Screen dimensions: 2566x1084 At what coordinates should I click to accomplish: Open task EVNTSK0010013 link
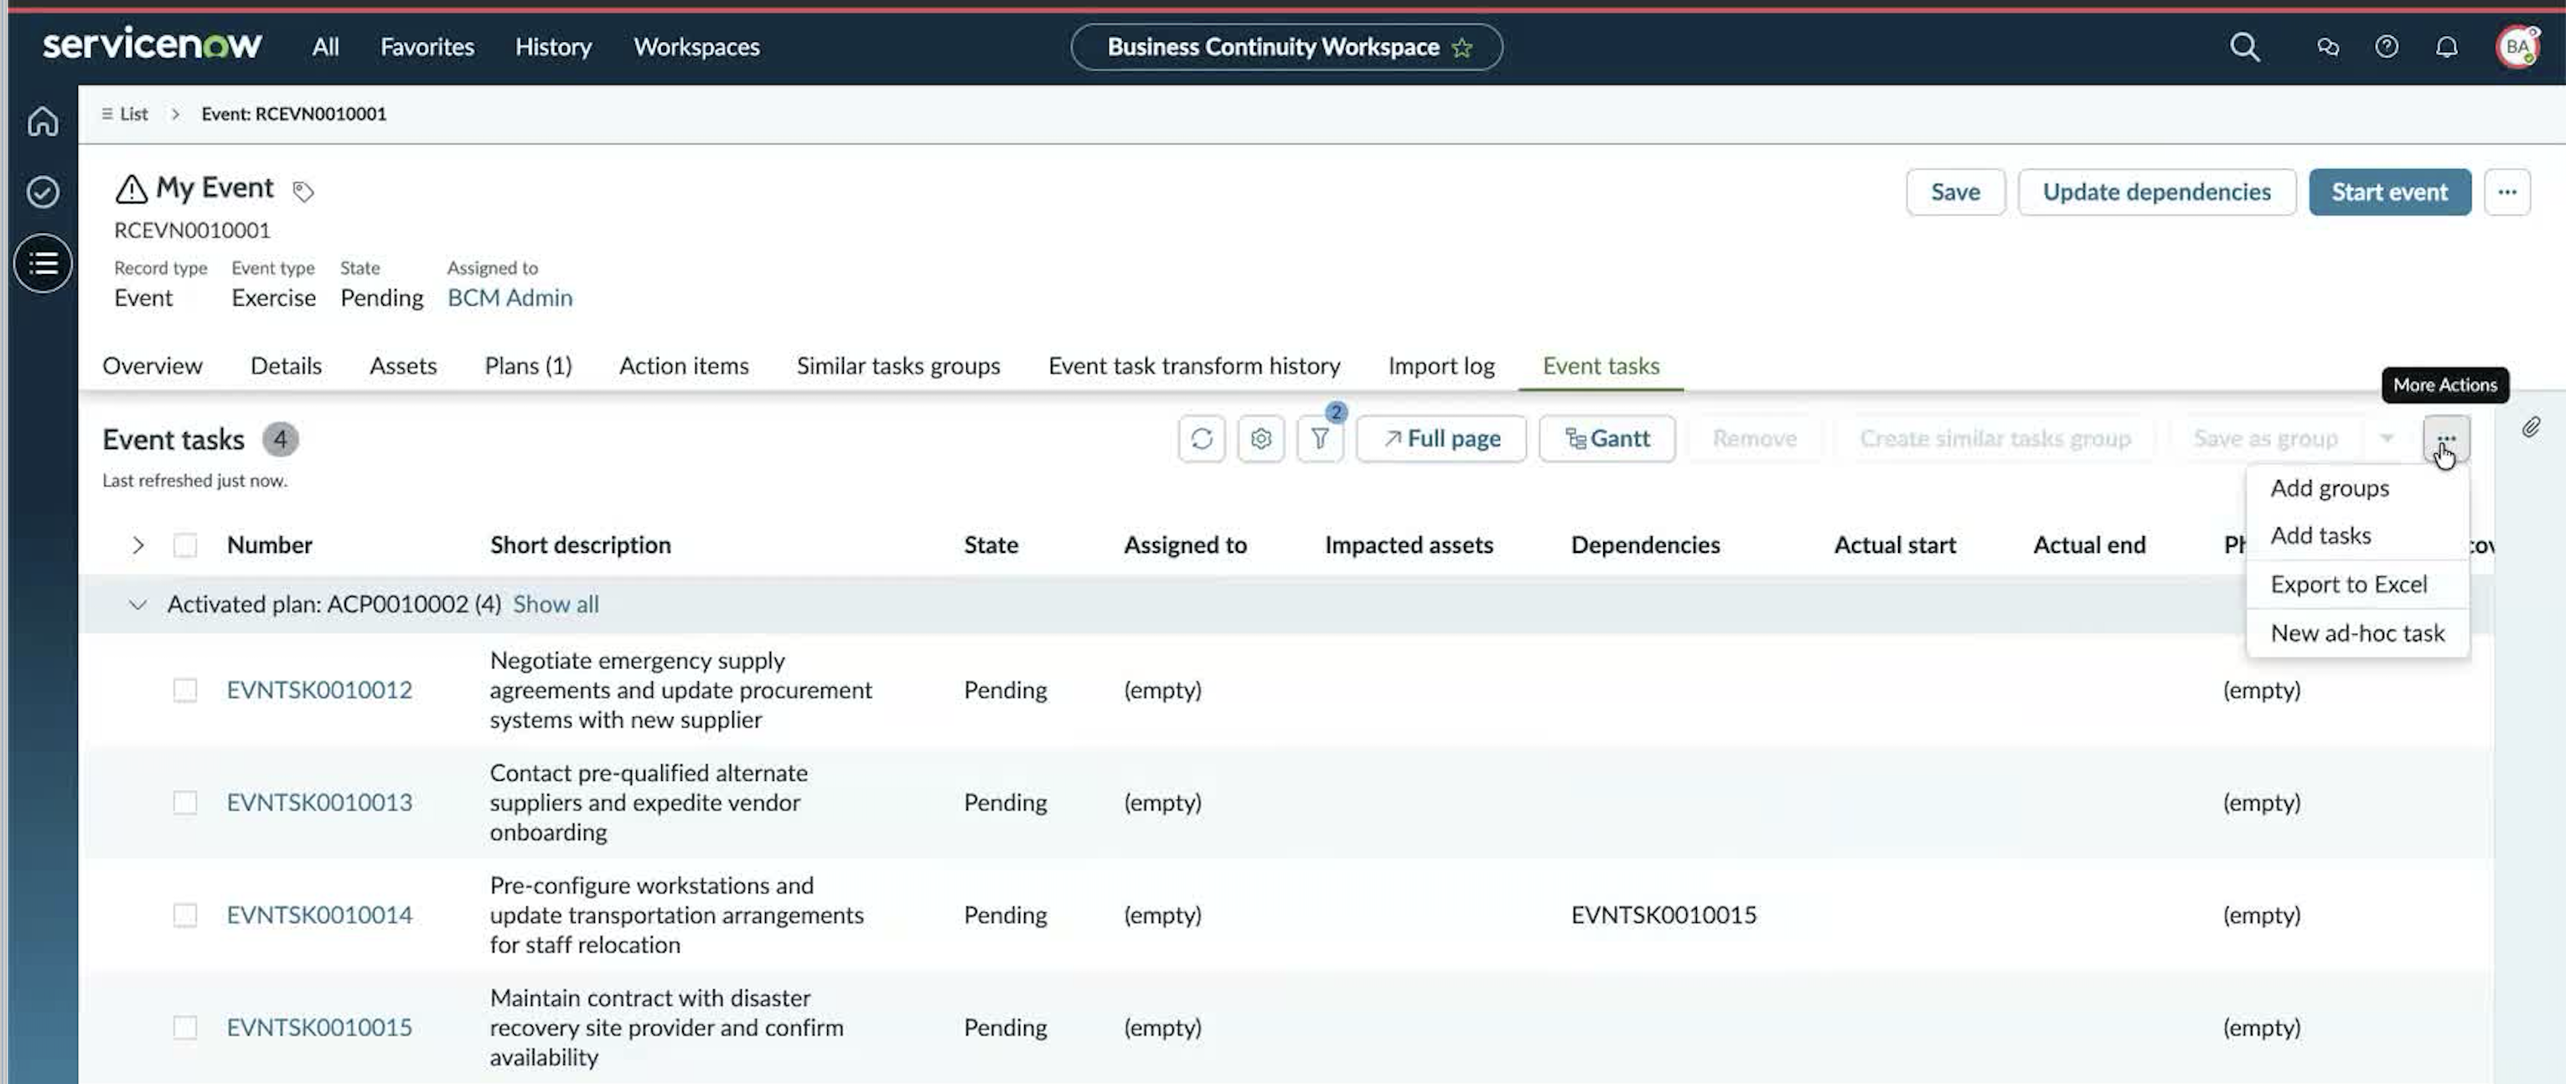click(x=318, y=803)
